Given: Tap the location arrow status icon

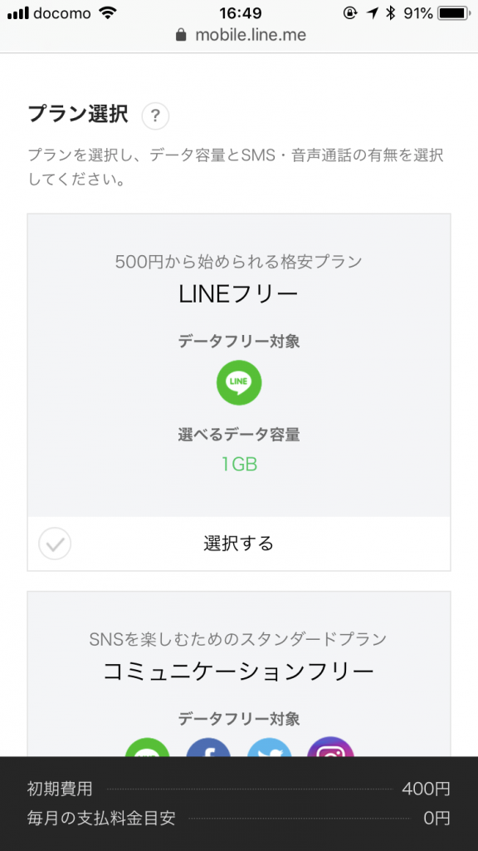Looking at the screenshot, I should (x=373, y=13).
